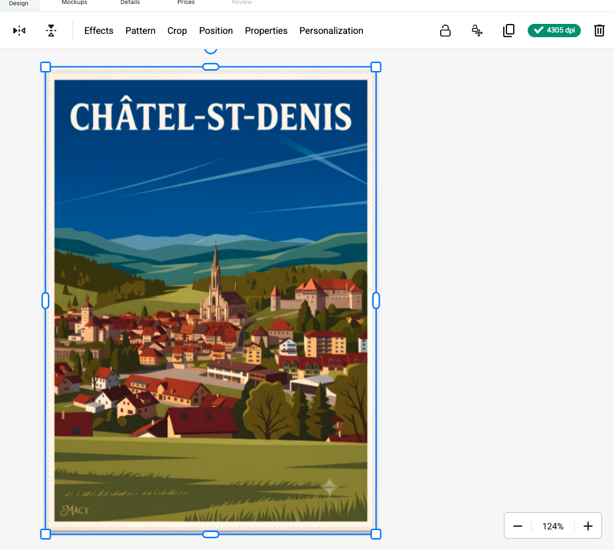Click the 124% zoom level value

coord(552,526)
